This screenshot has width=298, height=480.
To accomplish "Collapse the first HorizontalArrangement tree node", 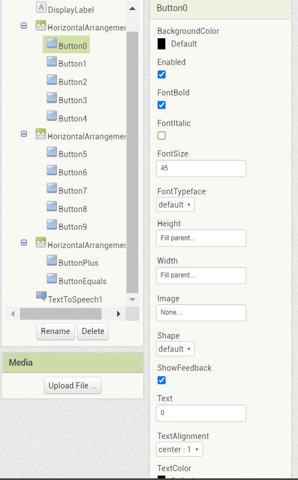I will point(24,26).
